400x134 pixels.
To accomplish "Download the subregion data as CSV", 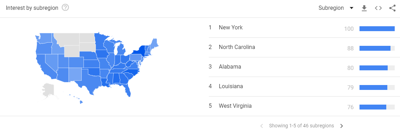I will pos(364,8).
